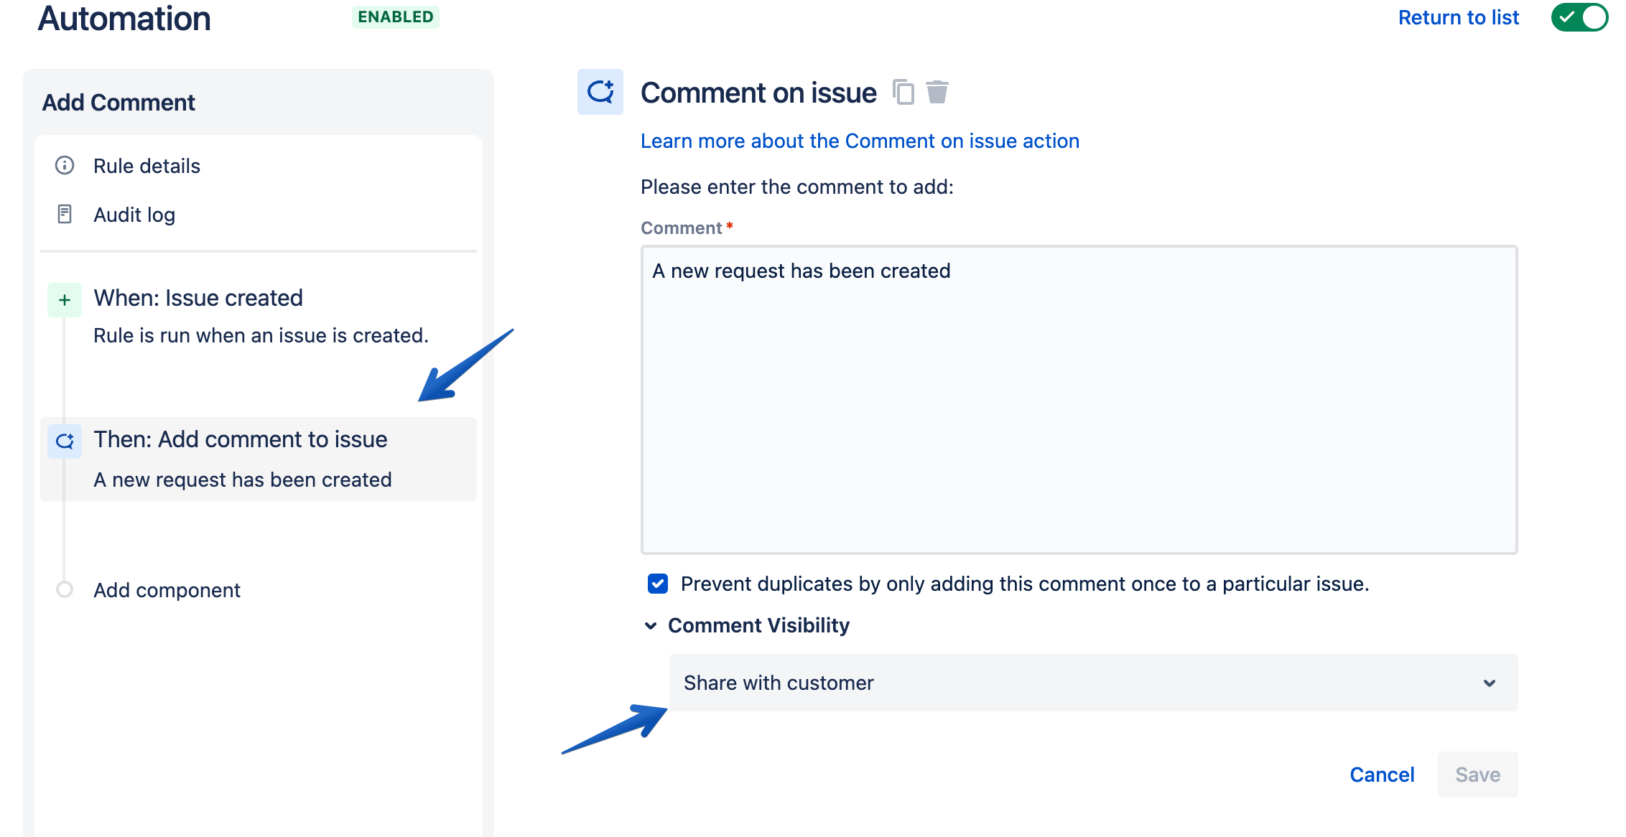This screenshot has height=837, width=1626.
Task: Open the Then: Add comment to issue step
Action: point(240,439)
